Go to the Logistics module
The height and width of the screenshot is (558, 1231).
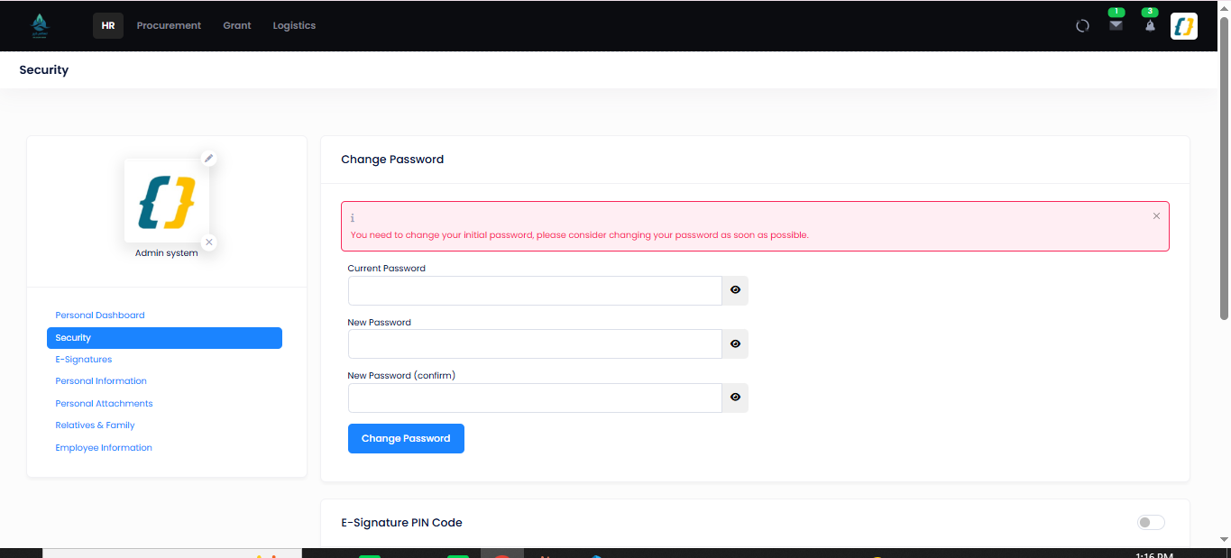pos(294,25)
